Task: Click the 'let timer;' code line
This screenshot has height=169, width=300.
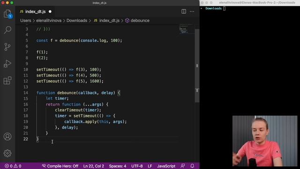Action: click(57, 98)
